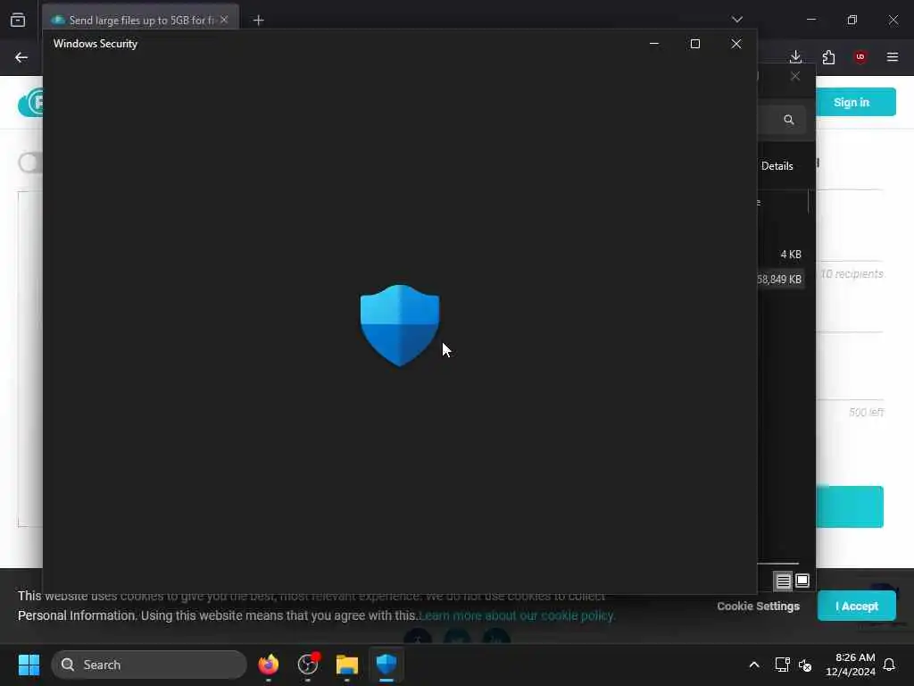
Task: Open the Firefox hamburger menu
Action: (x=893, y=57)
